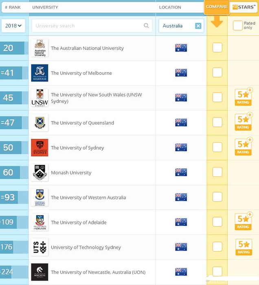This screenshot has height=285, width=259.
Task: Tick compare box for University of Sydney
Action: pos(217,147)
